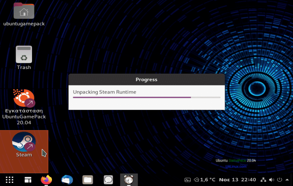Image resolution: width=293 pixels, height=186 pixels.
Task: Open the calendar from the date and time
Action: click(237, 180)
